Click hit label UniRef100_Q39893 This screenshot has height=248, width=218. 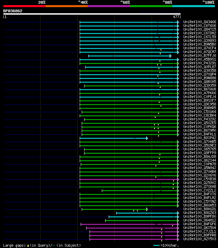(200, 40)
